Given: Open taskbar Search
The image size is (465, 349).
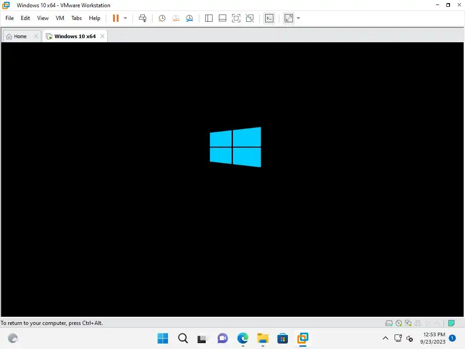Looking at the screenshot, I should 183,338.
